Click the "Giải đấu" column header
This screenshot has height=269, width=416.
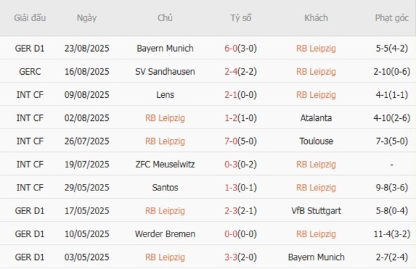30,18
